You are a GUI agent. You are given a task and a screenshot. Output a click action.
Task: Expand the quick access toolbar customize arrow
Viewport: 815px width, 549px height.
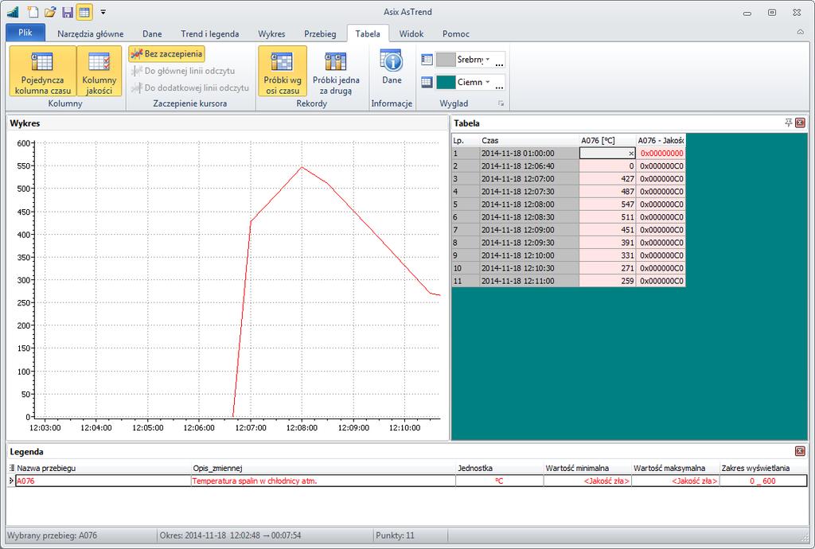pos(103,11)
